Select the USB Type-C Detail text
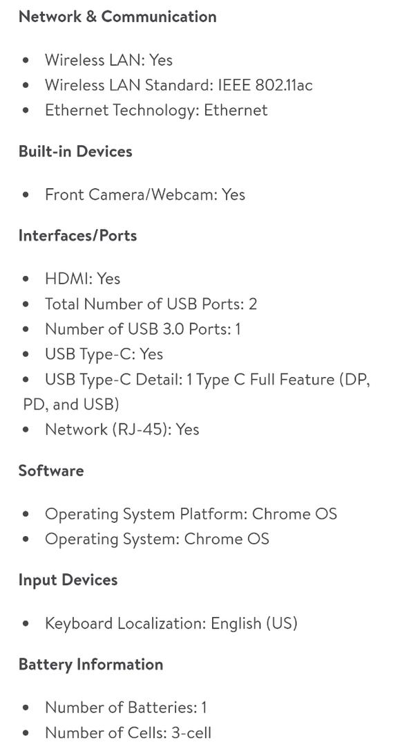 click(x=197, y=392)
